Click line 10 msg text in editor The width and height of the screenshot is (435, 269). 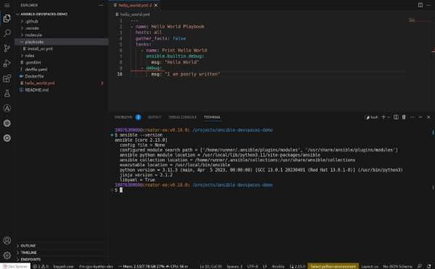pos(186,74)
